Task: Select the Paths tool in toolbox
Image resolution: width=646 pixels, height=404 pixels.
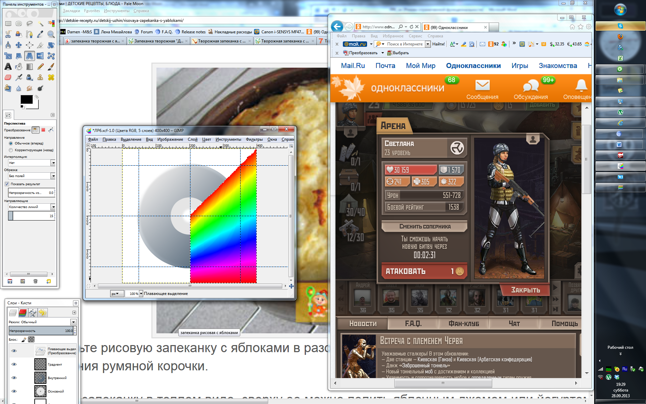Action: coord(30,34)
